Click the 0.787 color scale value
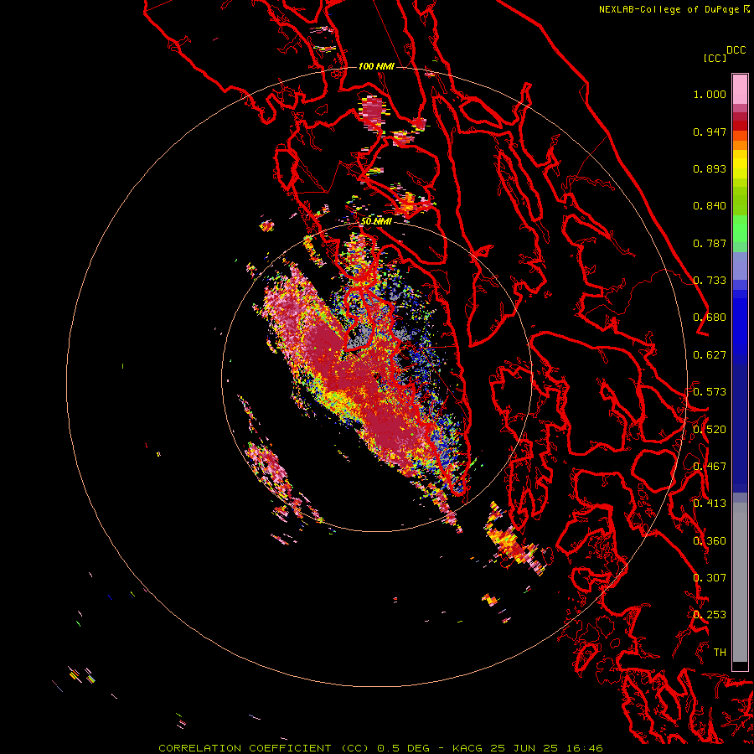Viewport: 754px width, 754px height. tap(710, 243)
